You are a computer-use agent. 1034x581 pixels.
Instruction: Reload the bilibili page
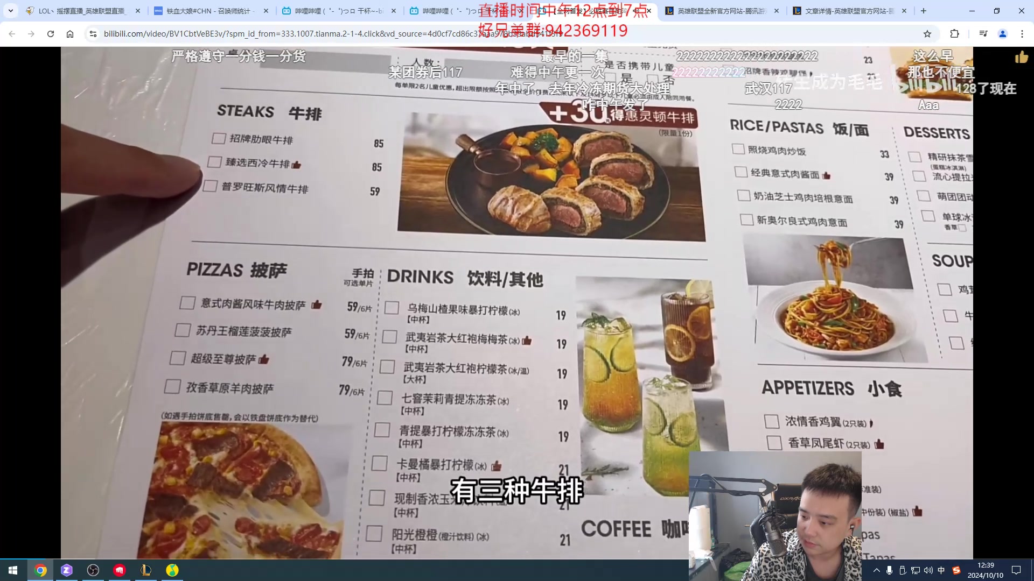coord(51,34)
